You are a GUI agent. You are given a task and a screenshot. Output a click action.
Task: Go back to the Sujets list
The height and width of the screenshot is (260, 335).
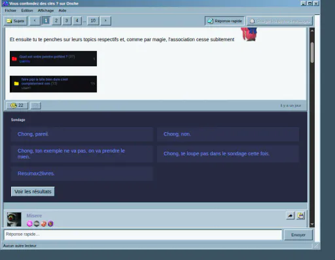16,21
